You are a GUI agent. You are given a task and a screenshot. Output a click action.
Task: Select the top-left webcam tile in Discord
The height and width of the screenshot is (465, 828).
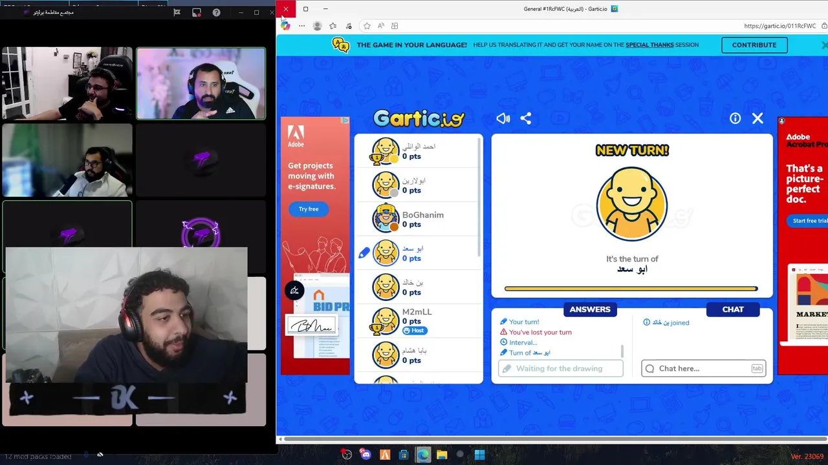tap(67, 83)
